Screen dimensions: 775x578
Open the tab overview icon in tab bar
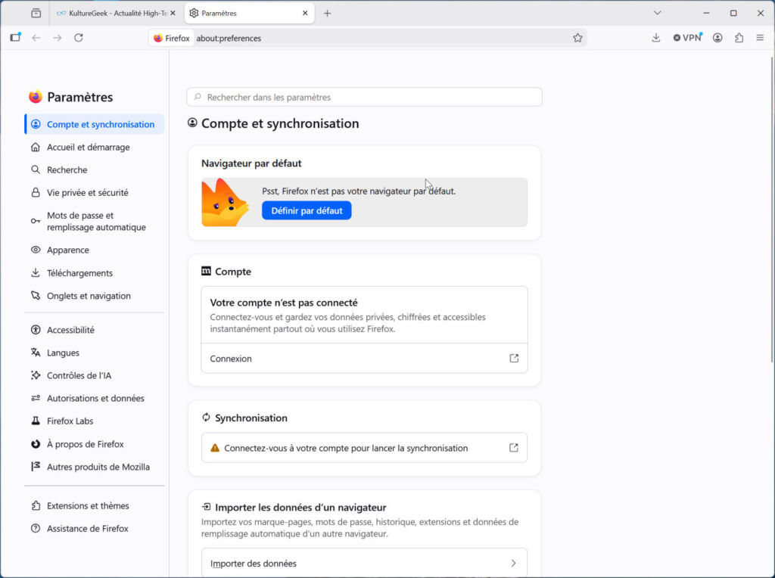(x=36, y=14)
